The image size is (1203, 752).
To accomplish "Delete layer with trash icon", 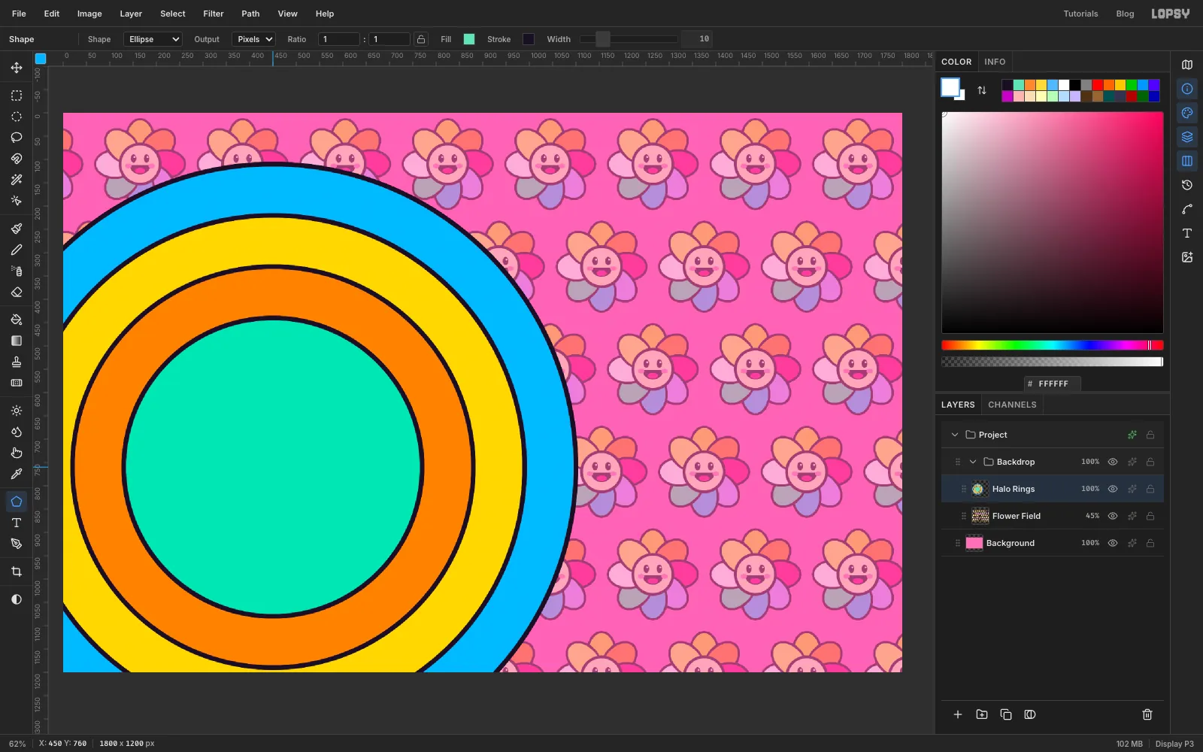I will tap(1147, 714).
